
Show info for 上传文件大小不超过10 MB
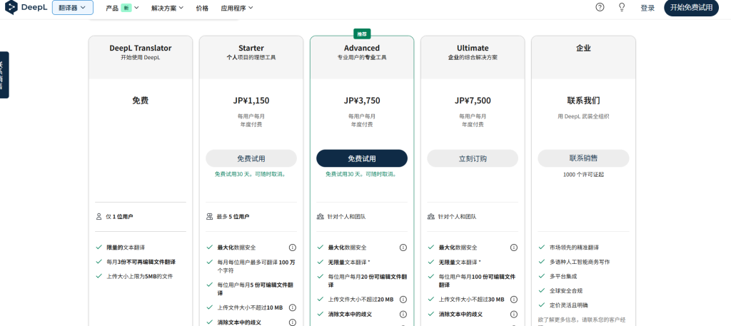point(292,308)
